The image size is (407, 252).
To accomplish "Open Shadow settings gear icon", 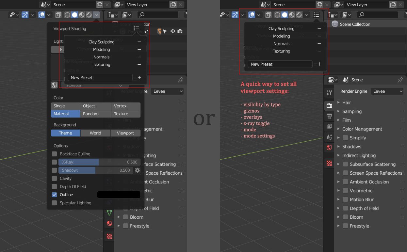I will tap(137, 170).
